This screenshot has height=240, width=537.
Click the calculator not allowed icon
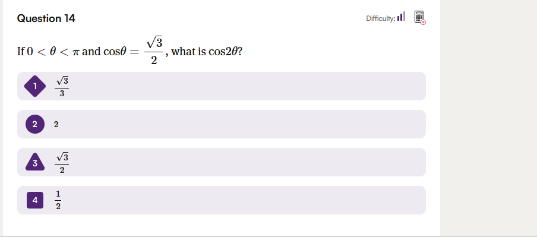419,18
